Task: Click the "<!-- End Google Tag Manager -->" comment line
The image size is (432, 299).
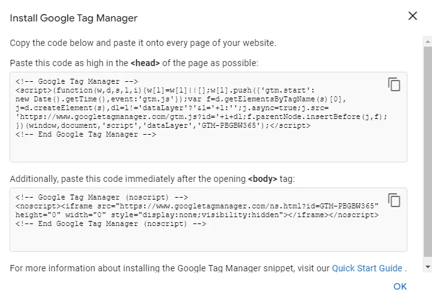Action: (x=86, y=134)
